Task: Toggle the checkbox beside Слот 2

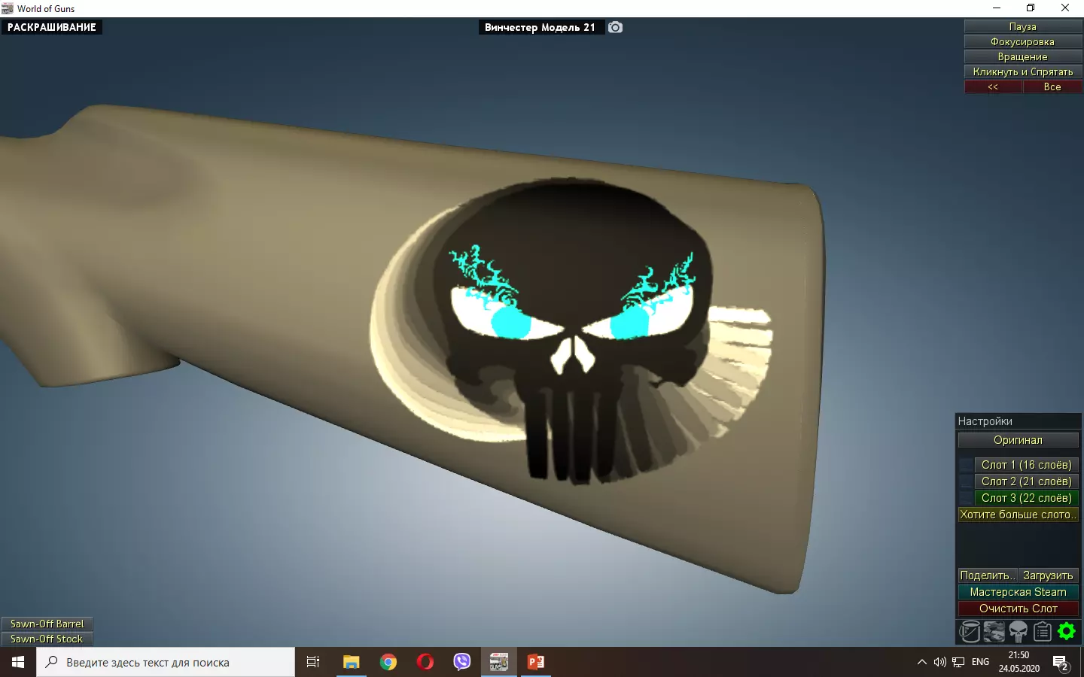Action: [966, 481]
